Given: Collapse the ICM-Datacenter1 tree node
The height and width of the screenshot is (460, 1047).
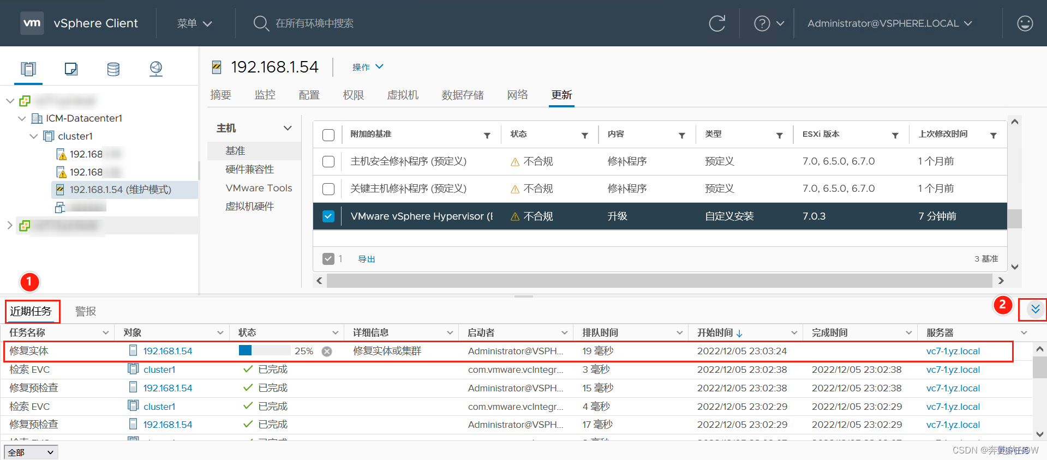Looking at the screenshot, I should coord(22,118).
